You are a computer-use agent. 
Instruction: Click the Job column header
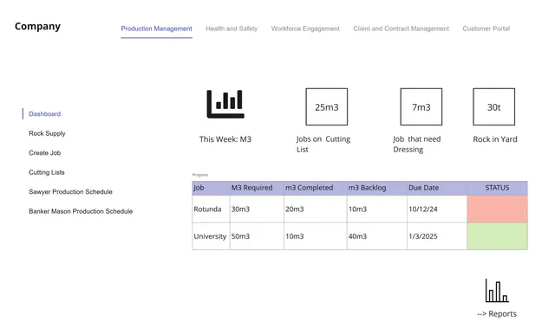click(211, 188)
